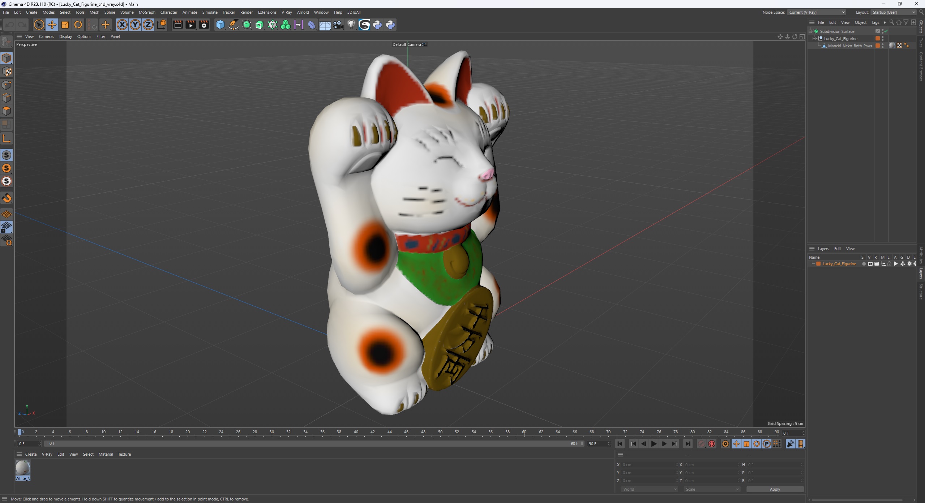
Task: Open the Object Manager search magnifier
Action: click(x=892, y=22)
